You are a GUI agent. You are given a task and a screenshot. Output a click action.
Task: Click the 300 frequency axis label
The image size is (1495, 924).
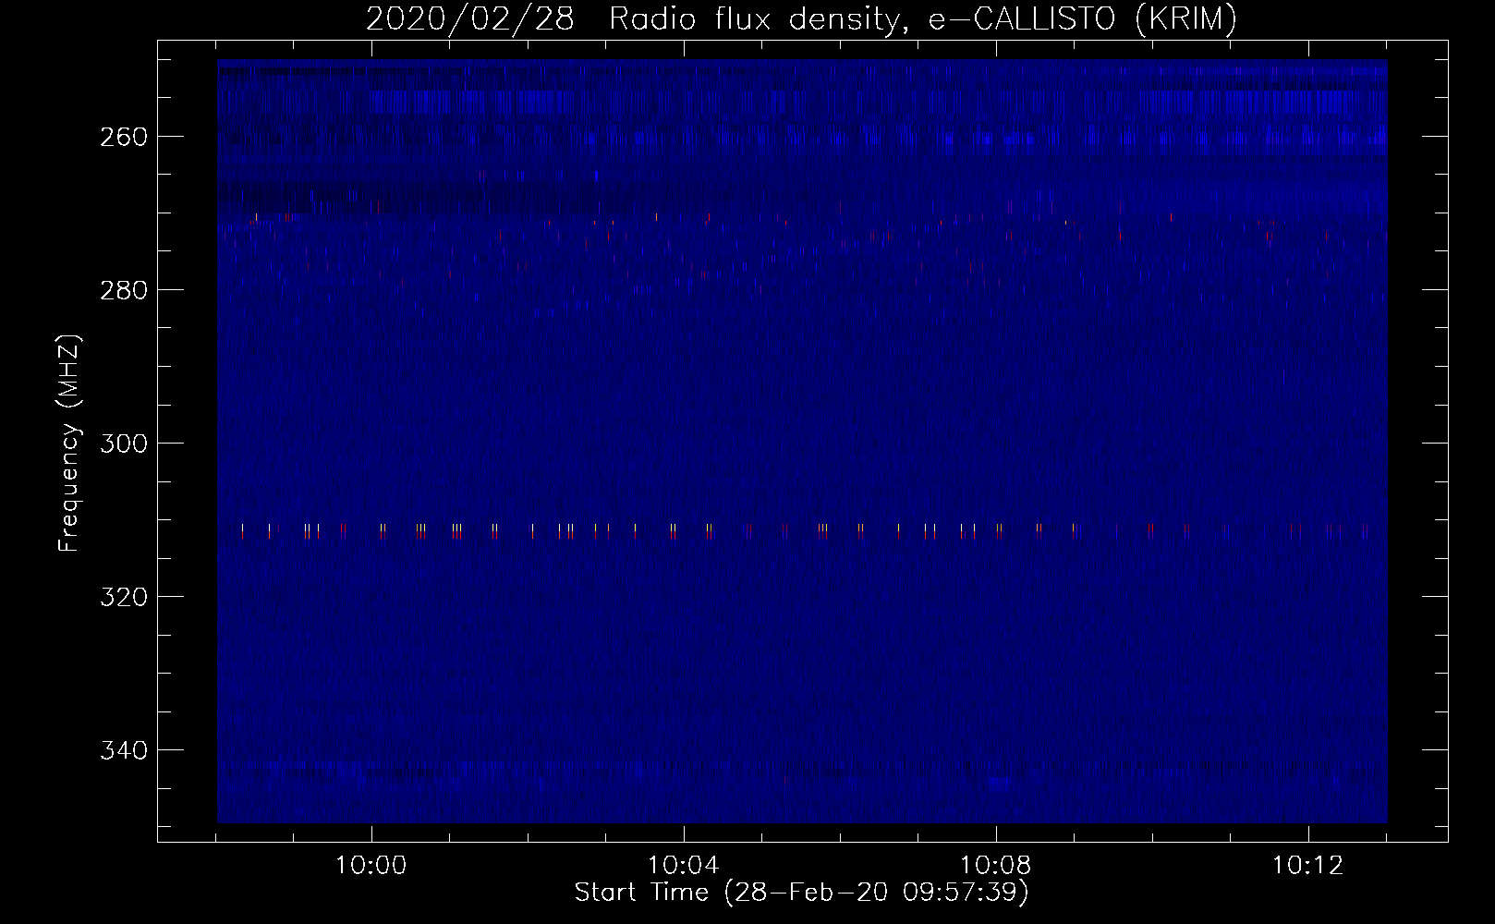tap(123, 444)
